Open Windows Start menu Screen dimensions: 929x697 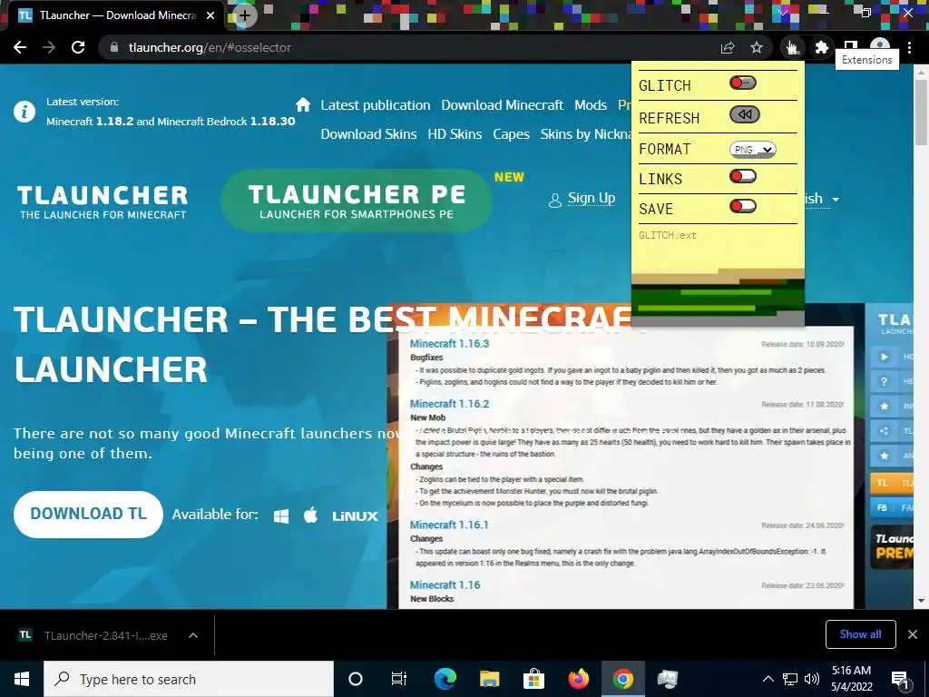(22, 679)
